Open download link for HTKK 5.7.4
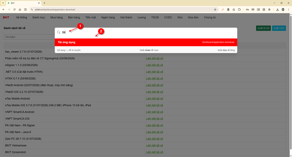 click(x=154, y=78)
